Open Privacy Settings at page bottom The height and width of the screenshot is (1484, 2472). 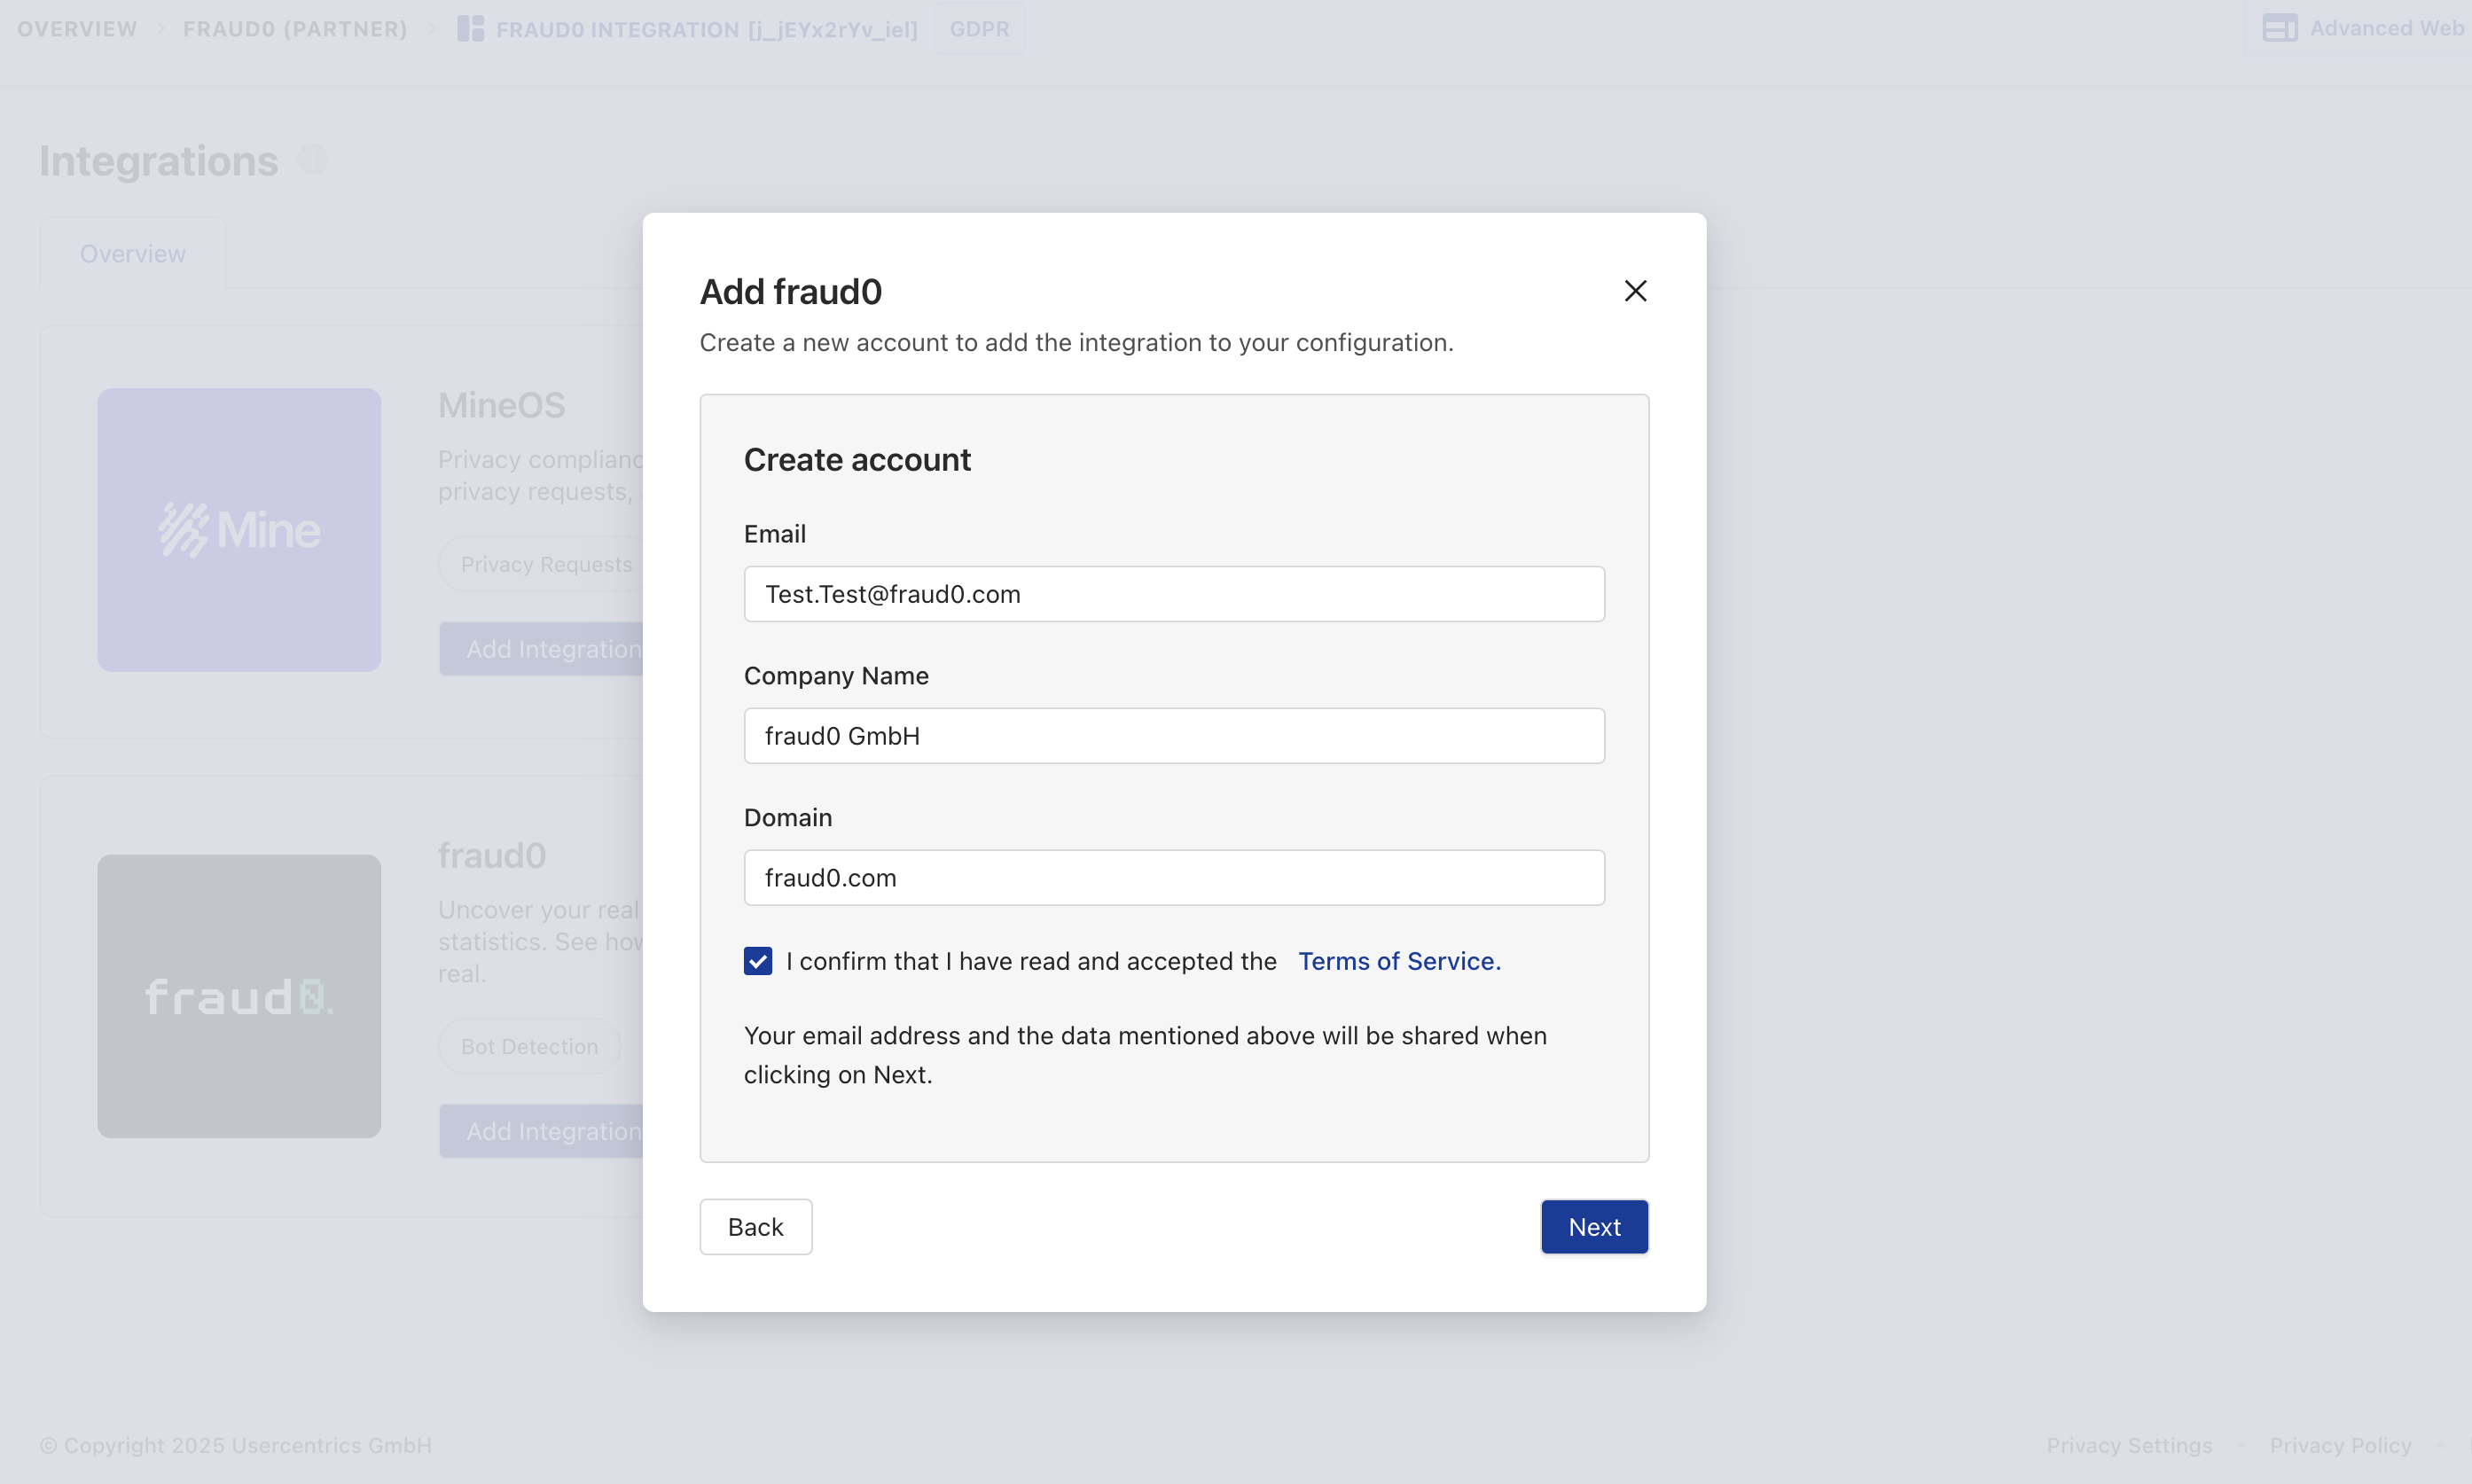pyautogui.click(x=2128, y=1444)
